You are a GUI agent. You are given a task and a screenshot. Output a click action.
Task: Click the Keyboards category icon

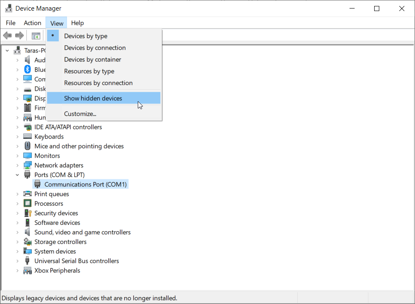(28, 136)
